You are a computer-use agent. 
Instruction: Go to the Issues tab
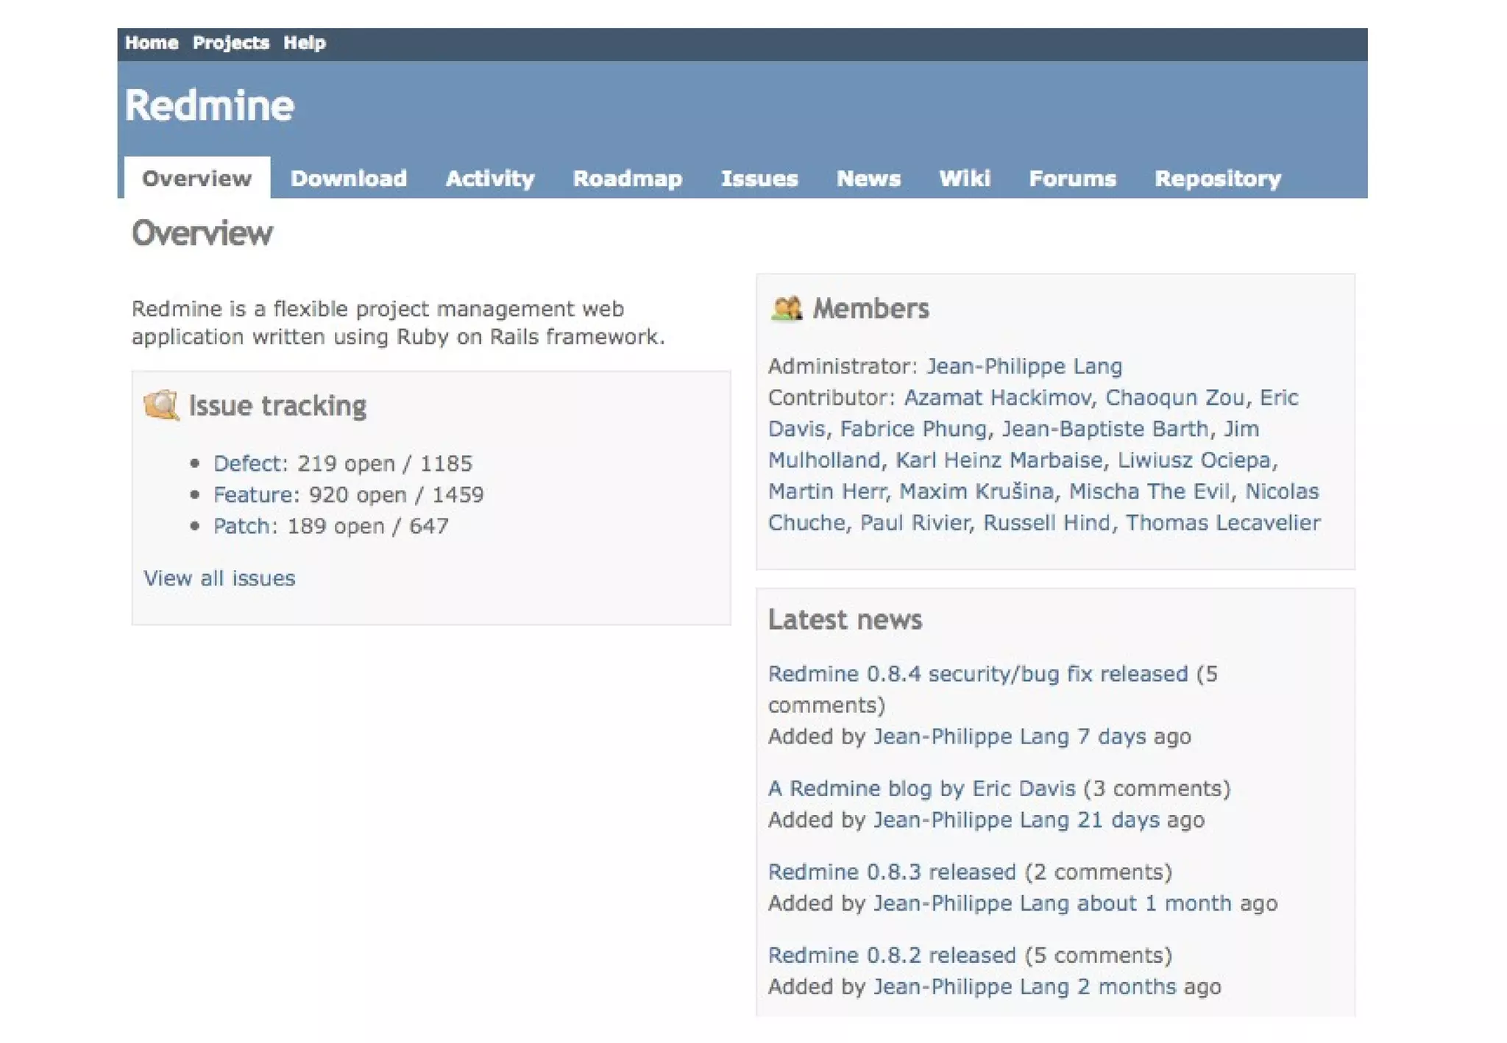[x=759, y=179]
